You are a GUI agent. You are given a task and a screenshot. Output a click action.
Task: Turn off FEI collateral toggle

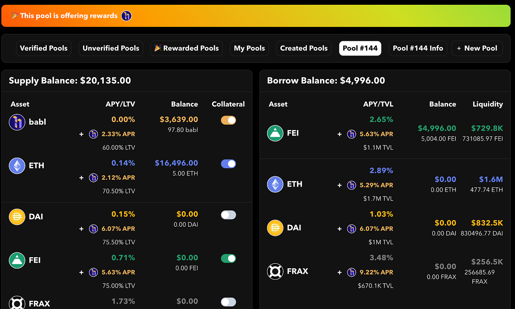[x=228, y=259]
